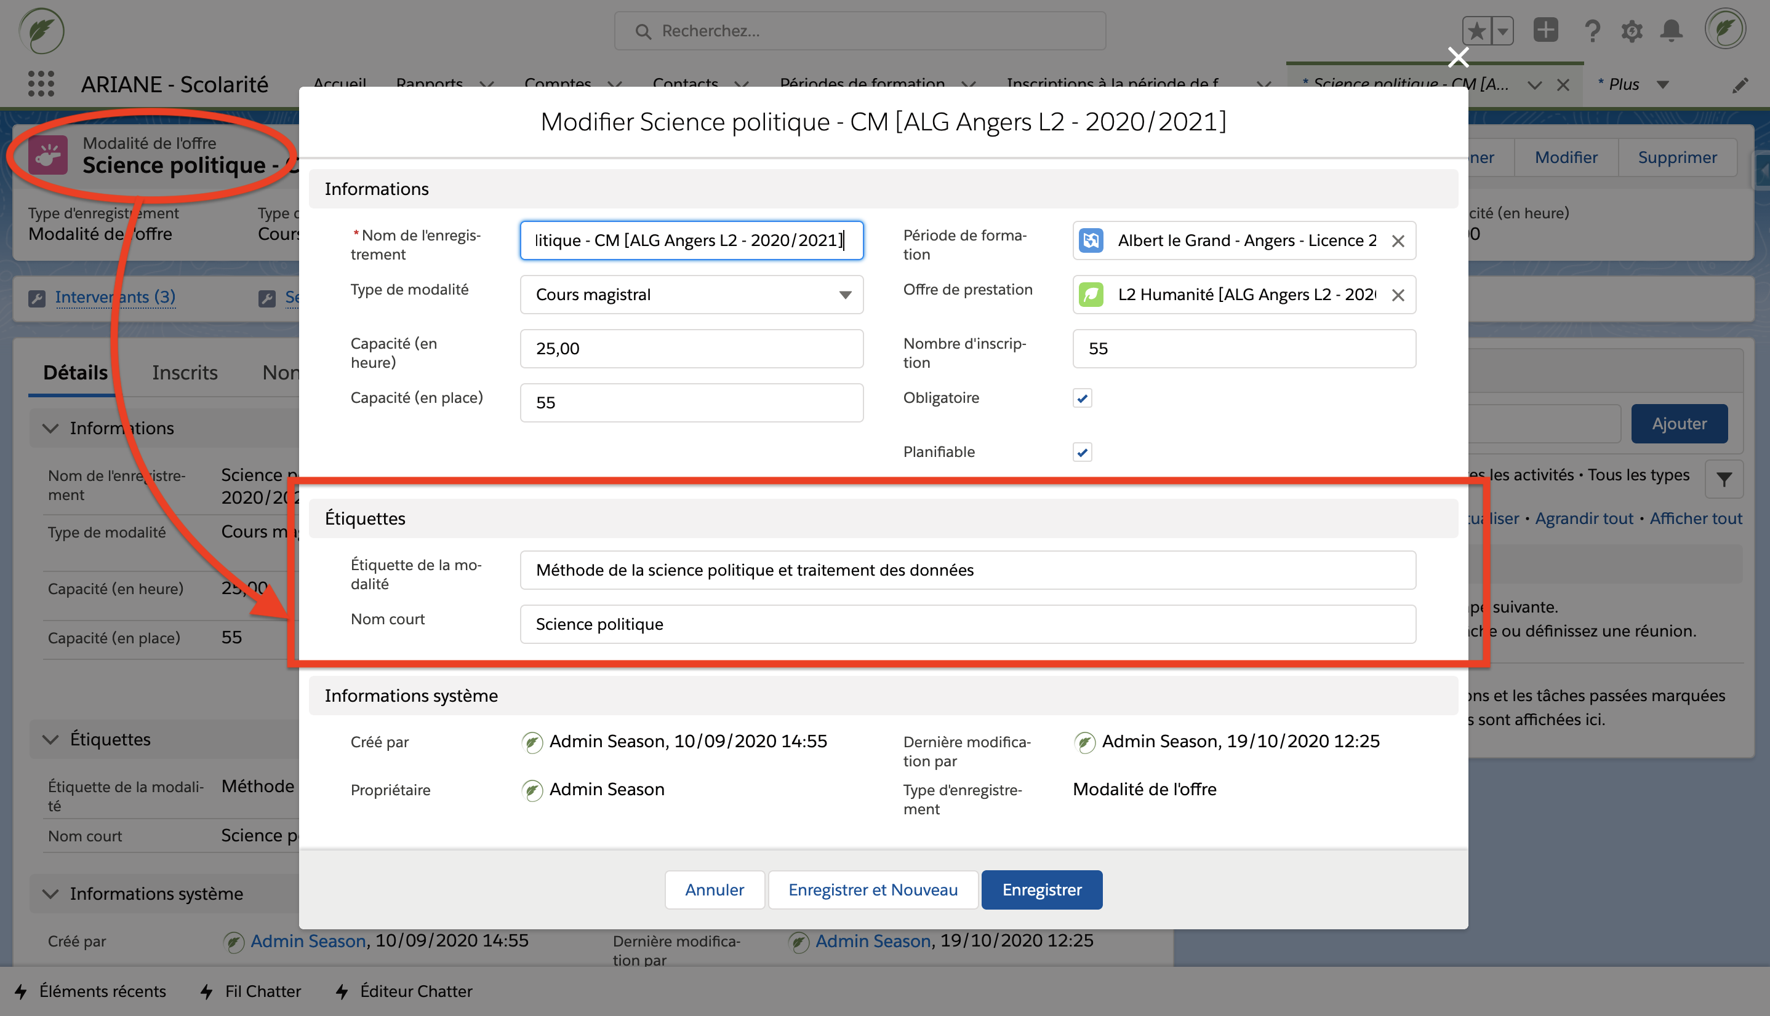This screenshot has width=1770, height=1016.
Task: Expand the Plus navigation dropdown
Action: tap(1662, 84)
